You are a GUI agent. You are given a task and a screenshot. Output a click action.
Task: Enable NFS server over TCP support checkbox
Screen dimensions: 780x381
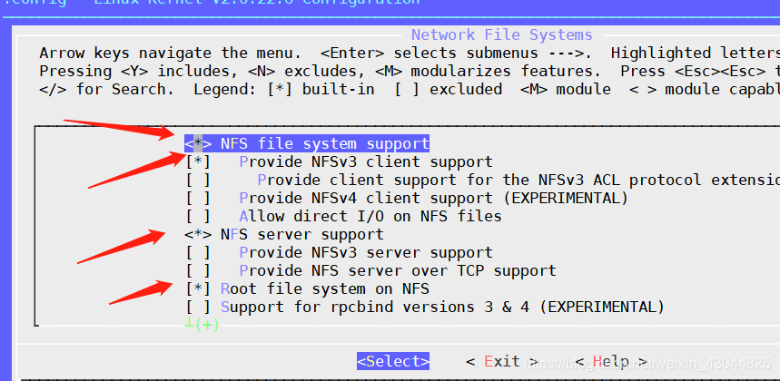(198, 270)
